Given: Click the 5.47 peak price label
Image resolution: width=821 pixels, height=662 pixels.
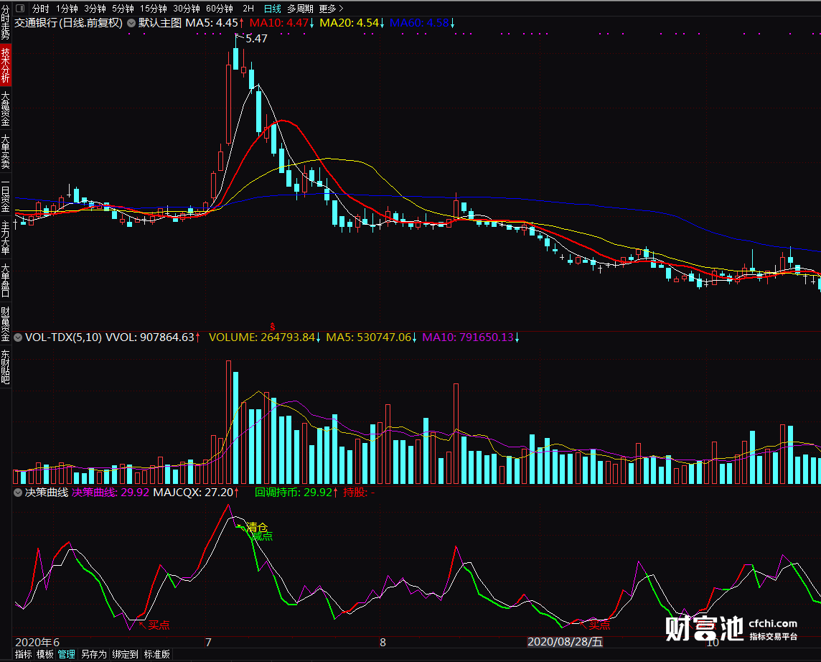Looking at the screenshot, I should (x=256, y=39).
